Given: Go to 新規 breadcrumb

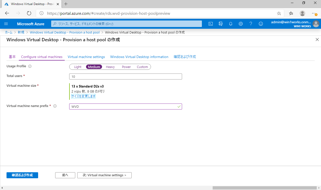Looking at the screenshot, I should [x=21, y=32].
